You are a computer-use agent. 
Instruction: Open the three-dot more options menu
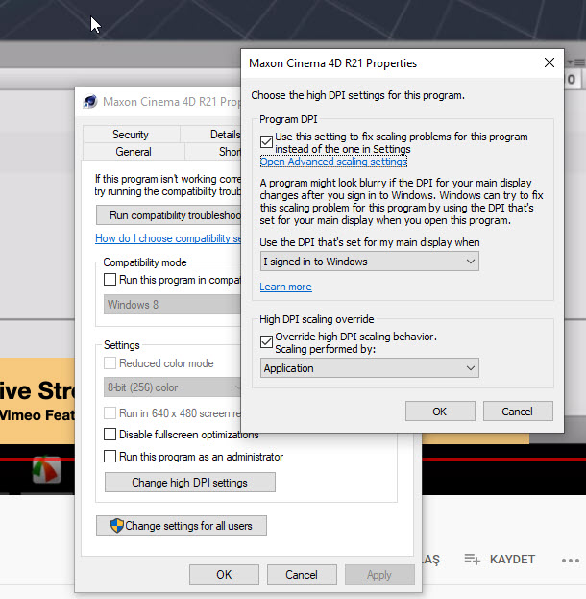point(571,561)
